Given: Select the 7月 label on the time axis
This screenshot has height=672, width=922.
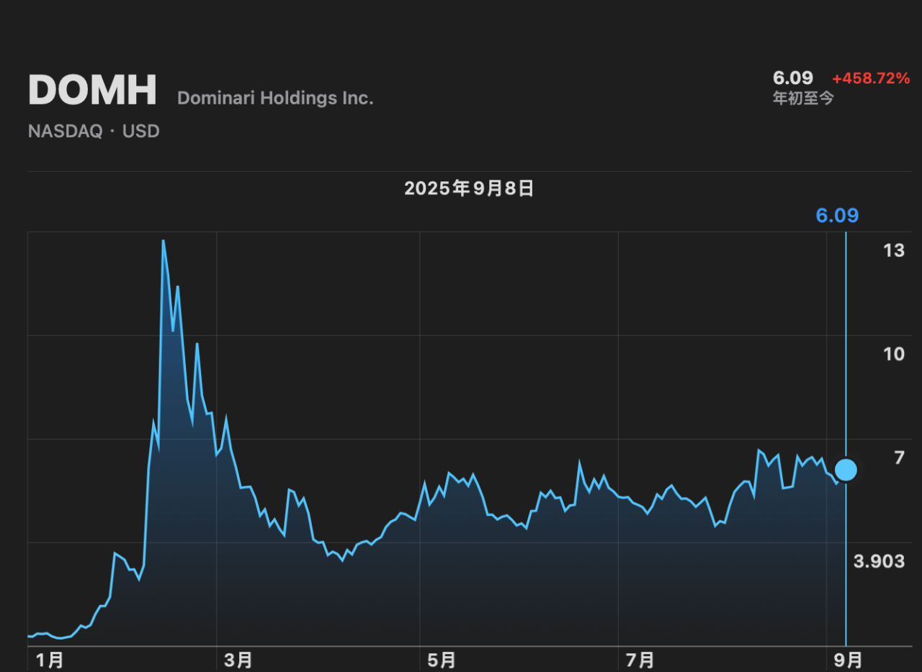Looking at the screenshot, I should [640, 660].
